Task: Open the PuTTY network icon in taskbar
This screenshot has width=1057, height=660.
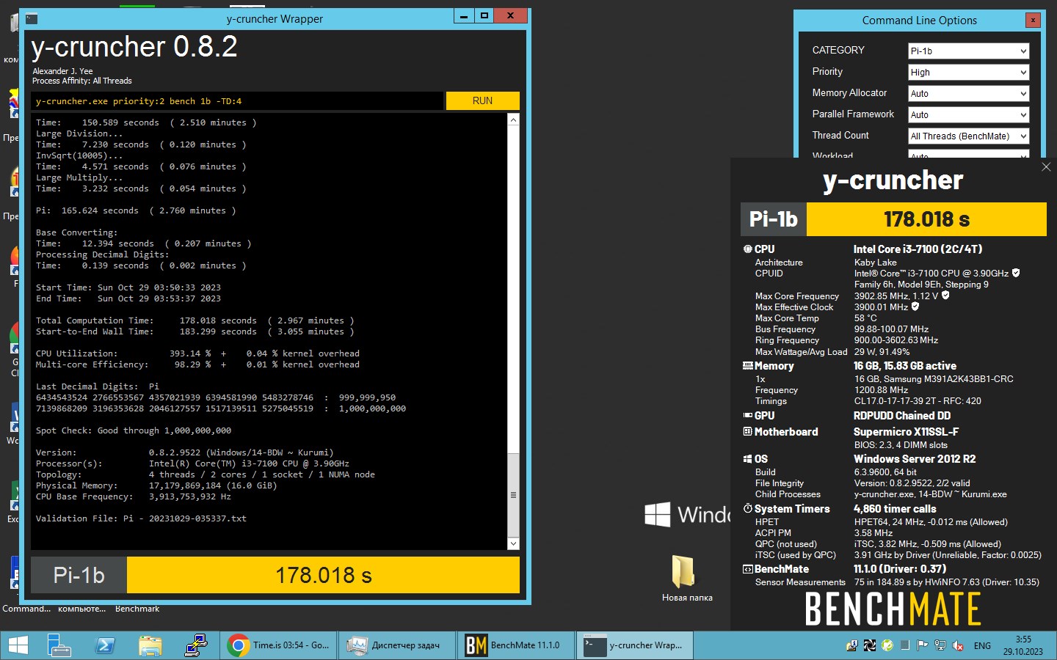Action: click(195, 645)
